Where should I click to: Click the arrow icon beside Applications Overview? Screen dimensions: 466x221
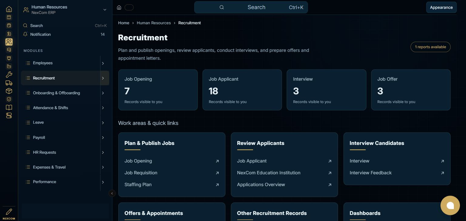pos(330,185)
